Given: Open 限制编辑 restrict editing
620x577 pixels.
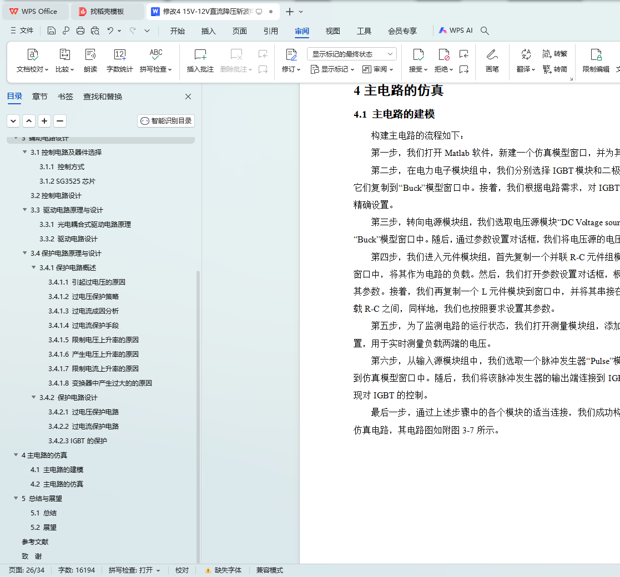Looking at the screenshot, I should (596, 60).
